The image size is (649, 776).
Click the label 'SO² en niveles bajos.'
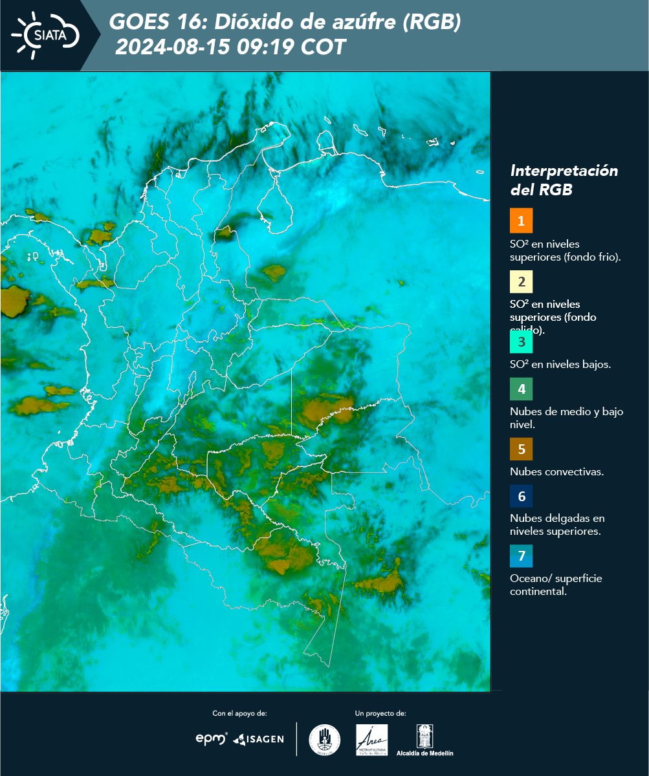click(560, 364)
